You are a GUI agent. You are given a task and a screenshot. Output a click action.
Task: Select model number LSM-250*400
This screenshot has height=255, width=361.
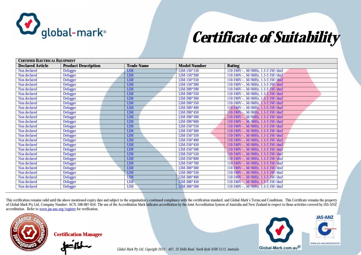coord(188,140)
